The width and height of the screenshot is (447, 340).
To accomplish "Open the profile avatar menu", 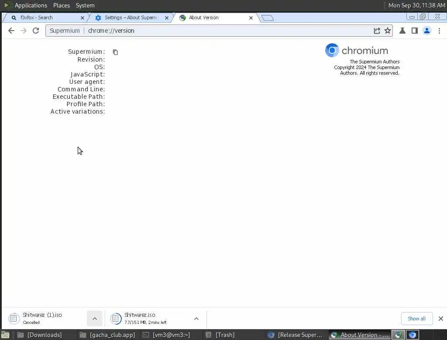I will coord(427,31).
